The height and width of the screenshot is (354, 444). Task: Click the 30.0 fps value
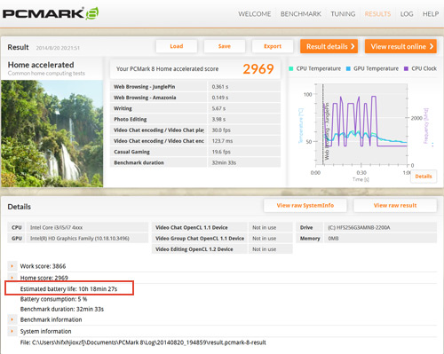[221, 130]
